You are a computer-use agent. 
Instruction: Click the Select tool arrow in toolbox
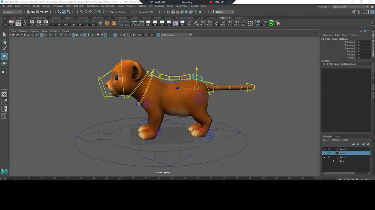(4, 35)
